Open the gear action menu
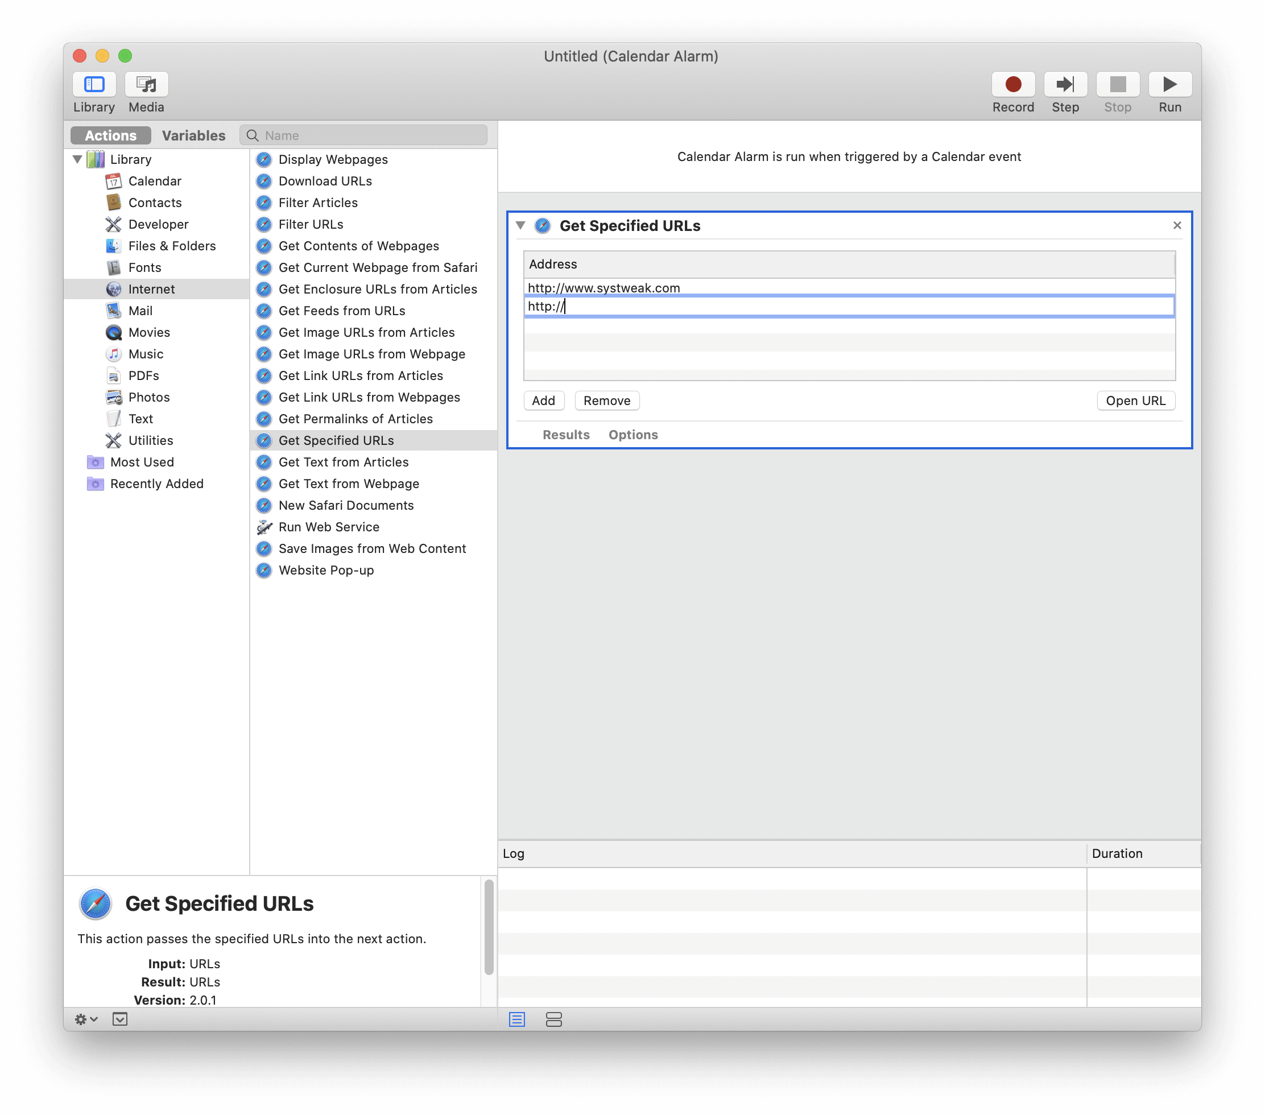1265x1115 pixels. [x=85, y=1019]
